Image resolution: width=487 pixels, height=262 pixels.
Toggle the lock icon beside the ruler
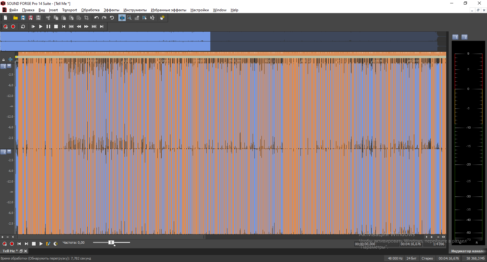(x=3, y=60)
